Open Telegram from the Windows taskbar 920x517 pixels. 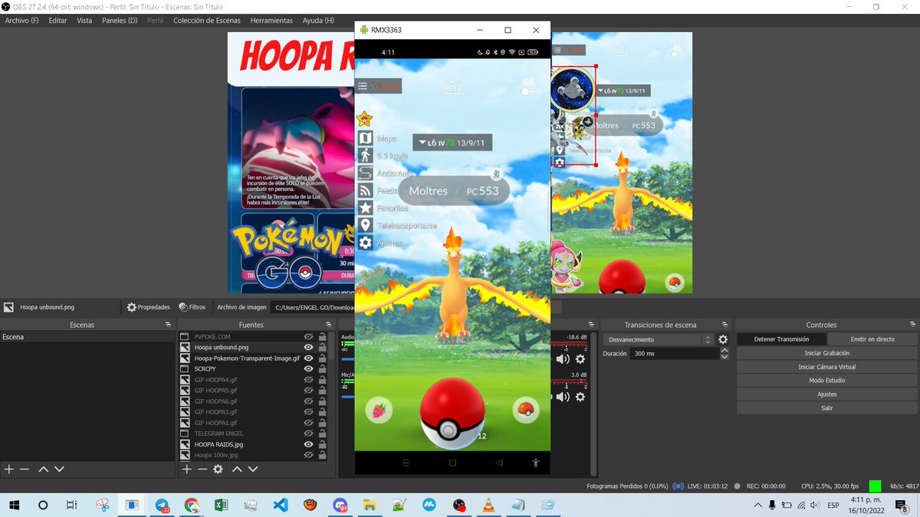click(x=163, y=506)
